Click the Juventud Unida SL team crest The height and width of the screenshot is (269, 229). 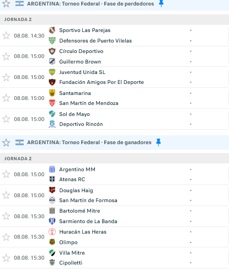coord(52,72)
